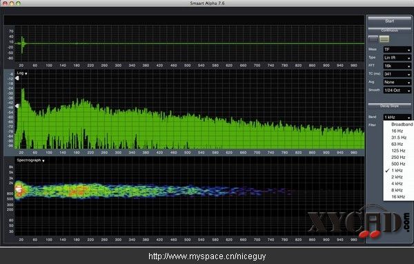
Task: Choose 125 Hz in the Band list
Action: (x=399, y=151)
